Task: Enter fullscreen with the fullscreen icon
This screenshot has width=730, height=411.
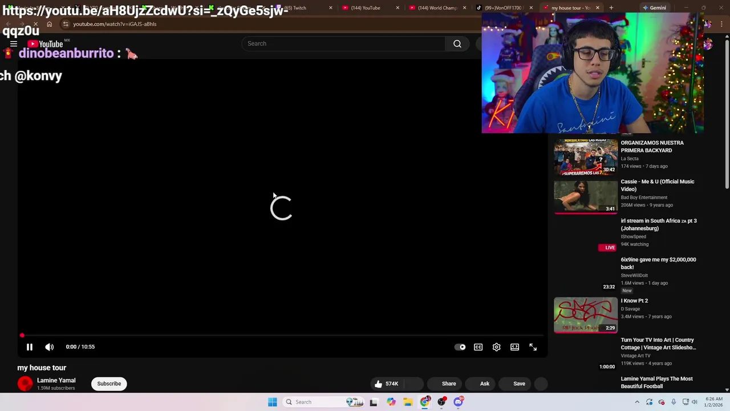Action: (533, 347)
